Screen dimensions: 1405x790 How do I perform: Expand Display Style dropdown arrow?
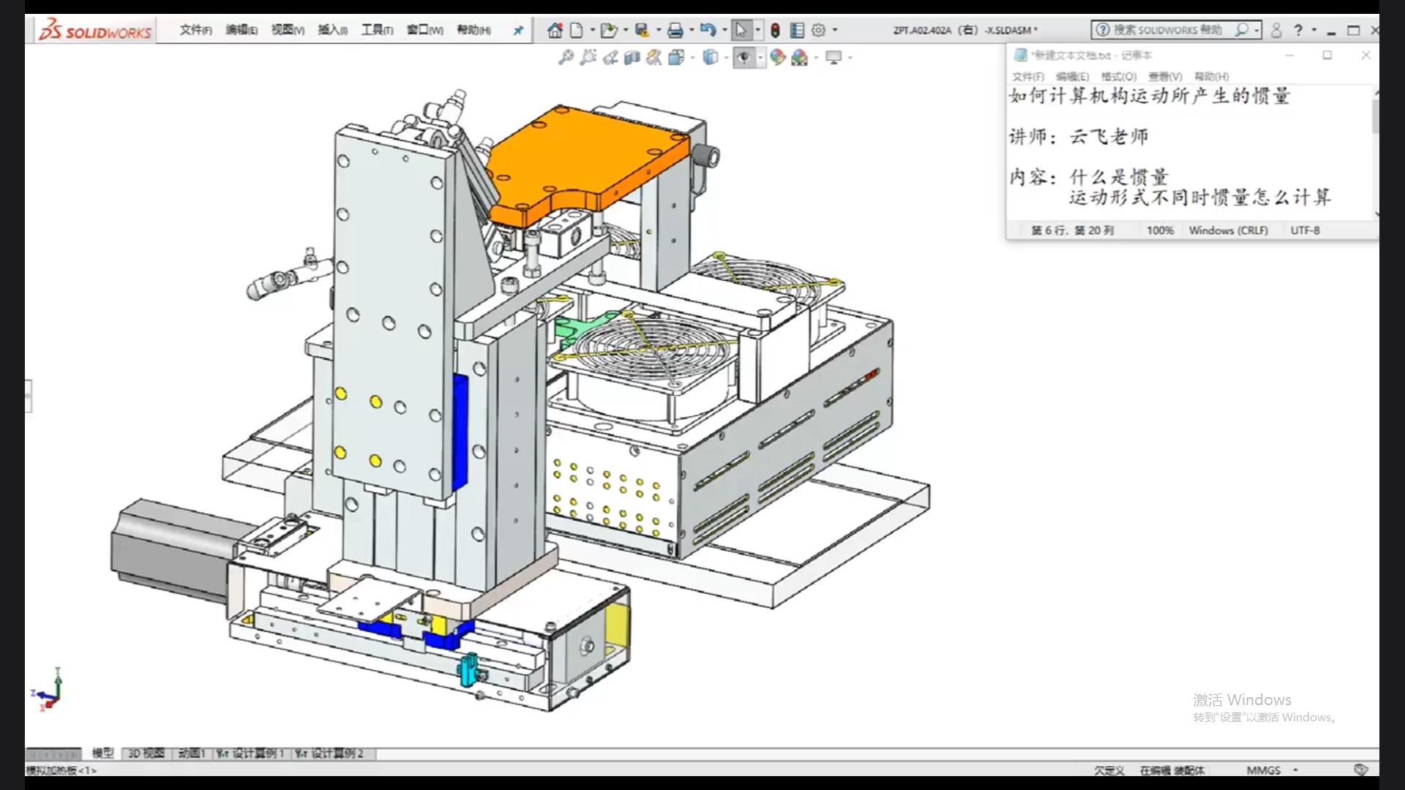[x=726, y=57]
